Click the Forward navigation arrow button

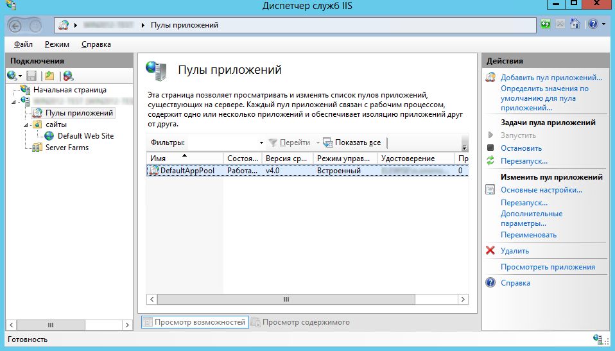click(35, 26)
